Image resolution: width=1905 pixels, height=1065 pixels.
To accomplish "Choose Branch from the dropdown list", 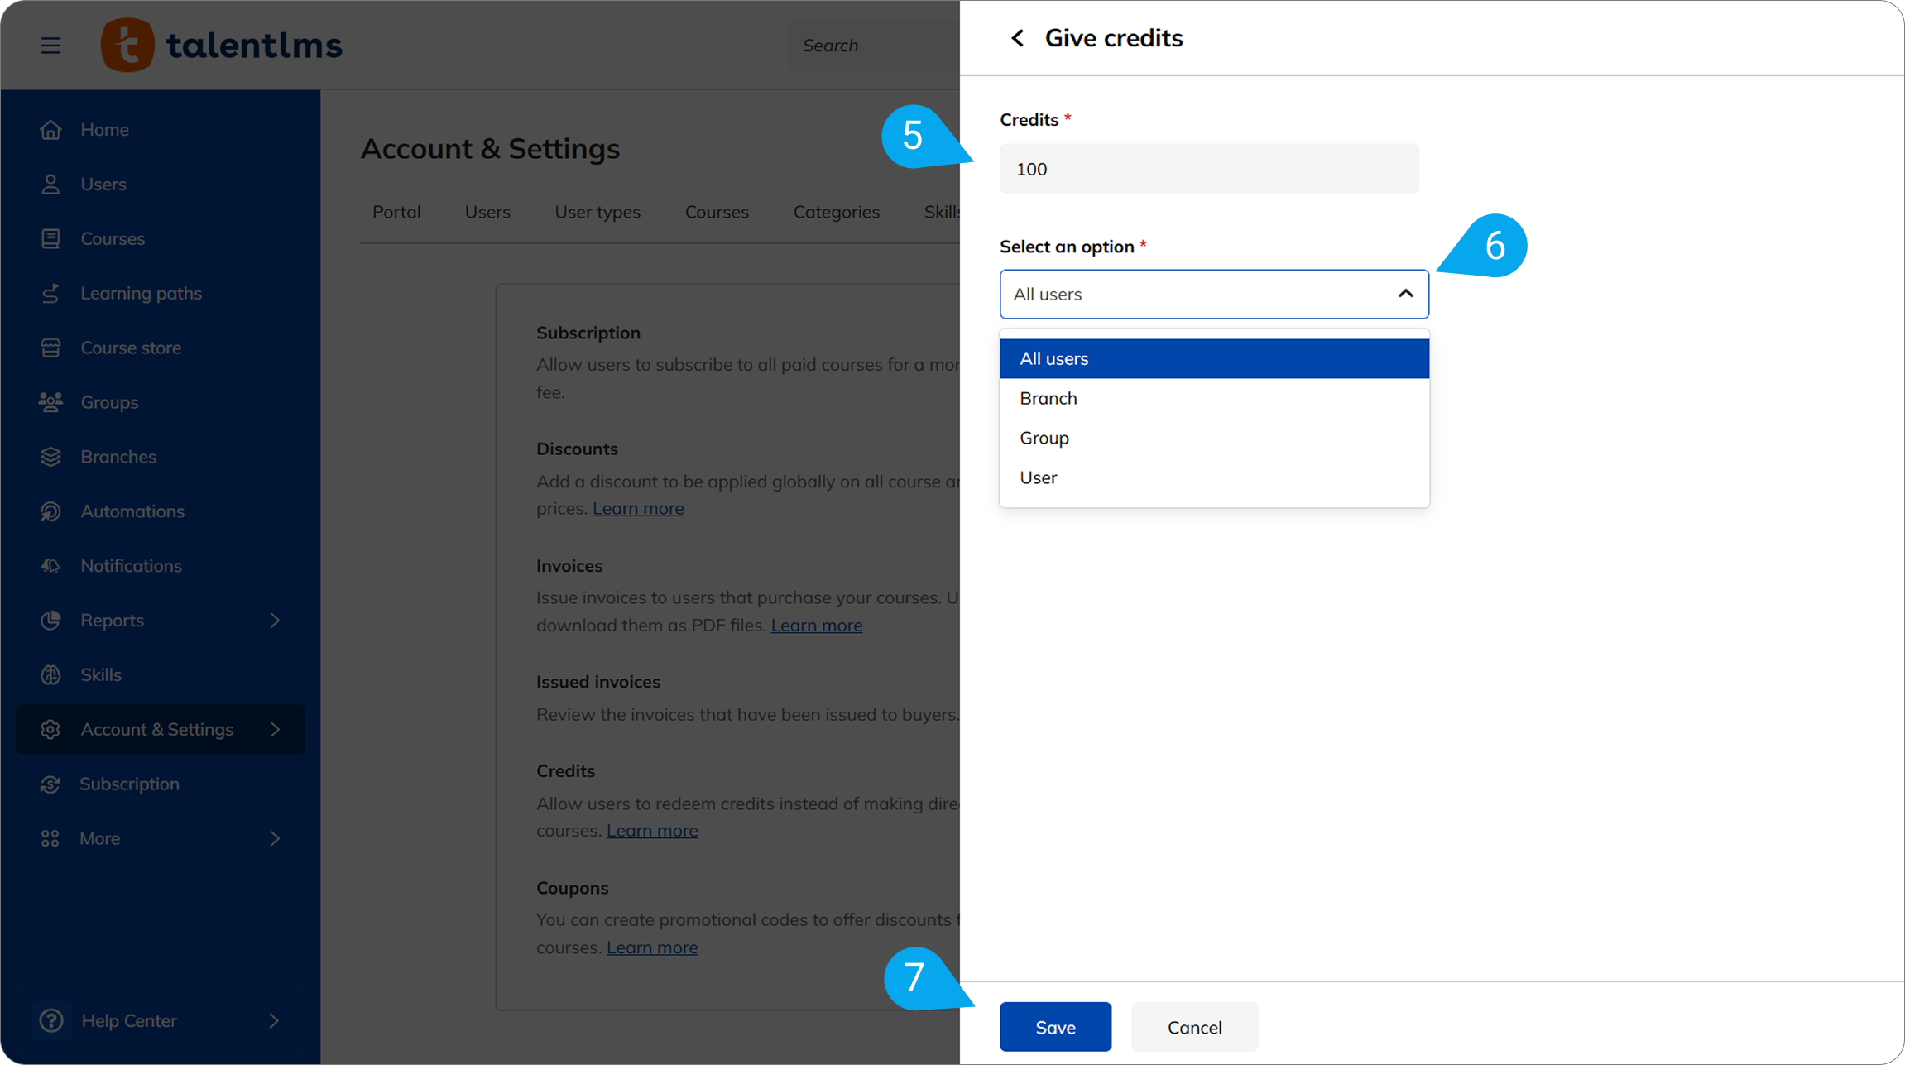I will click(x=1048, y=398).
